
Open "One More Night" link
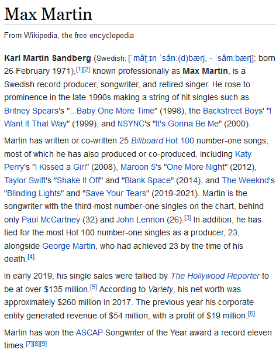point(196,167)
